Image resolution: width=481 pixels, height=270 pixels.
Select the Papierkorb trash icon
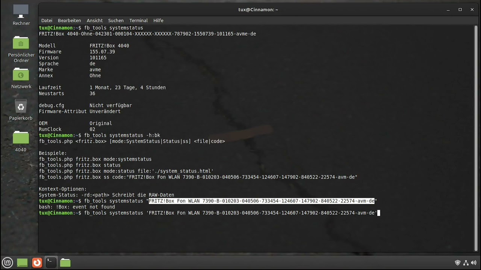(x=21, y=110)
